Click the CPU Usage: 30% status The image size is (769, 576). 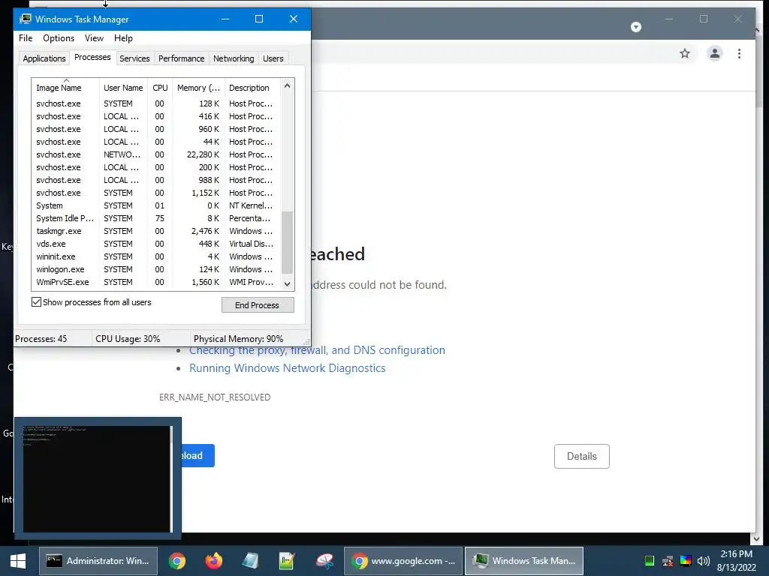(x=128, y=339)
